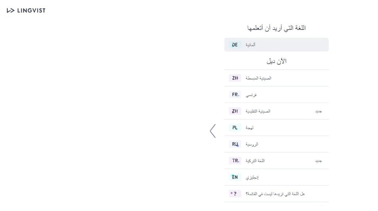378x211 pixels.
Task: Open the هل اللغة التي تريدها ليست في القائمة link
Action: point(275,194)
